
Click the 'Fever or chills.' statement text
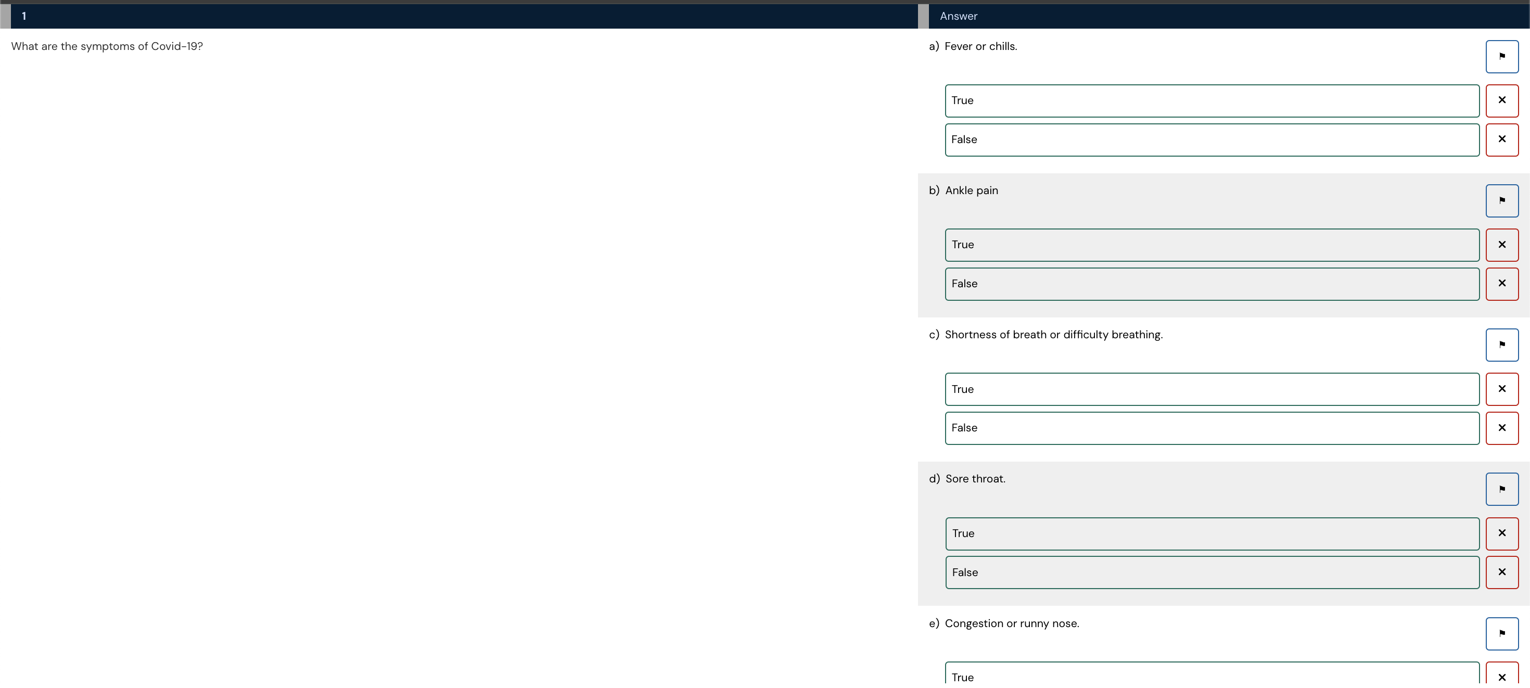point(980,46)
